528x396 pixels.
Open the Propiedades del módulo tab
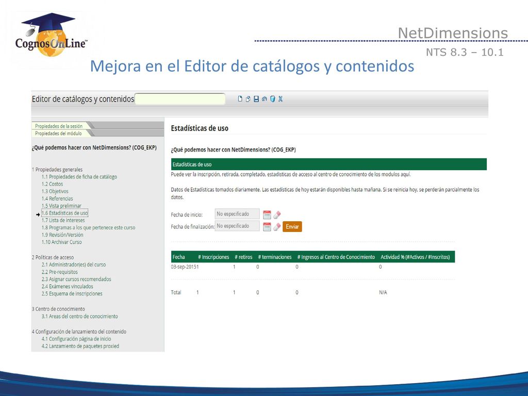pyautogui.click(x=59, y=134)
